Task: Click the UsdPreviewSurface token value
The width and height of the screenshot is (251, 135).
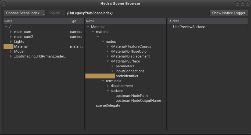Action: pos(189,27)
